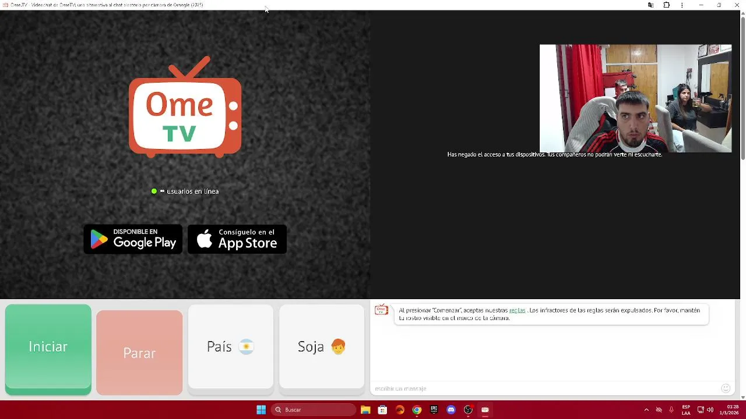This screenshot has height=419, width=746.
Task: Open the App Store download badge
Action: pyautogui.click(x=237, y=239)
